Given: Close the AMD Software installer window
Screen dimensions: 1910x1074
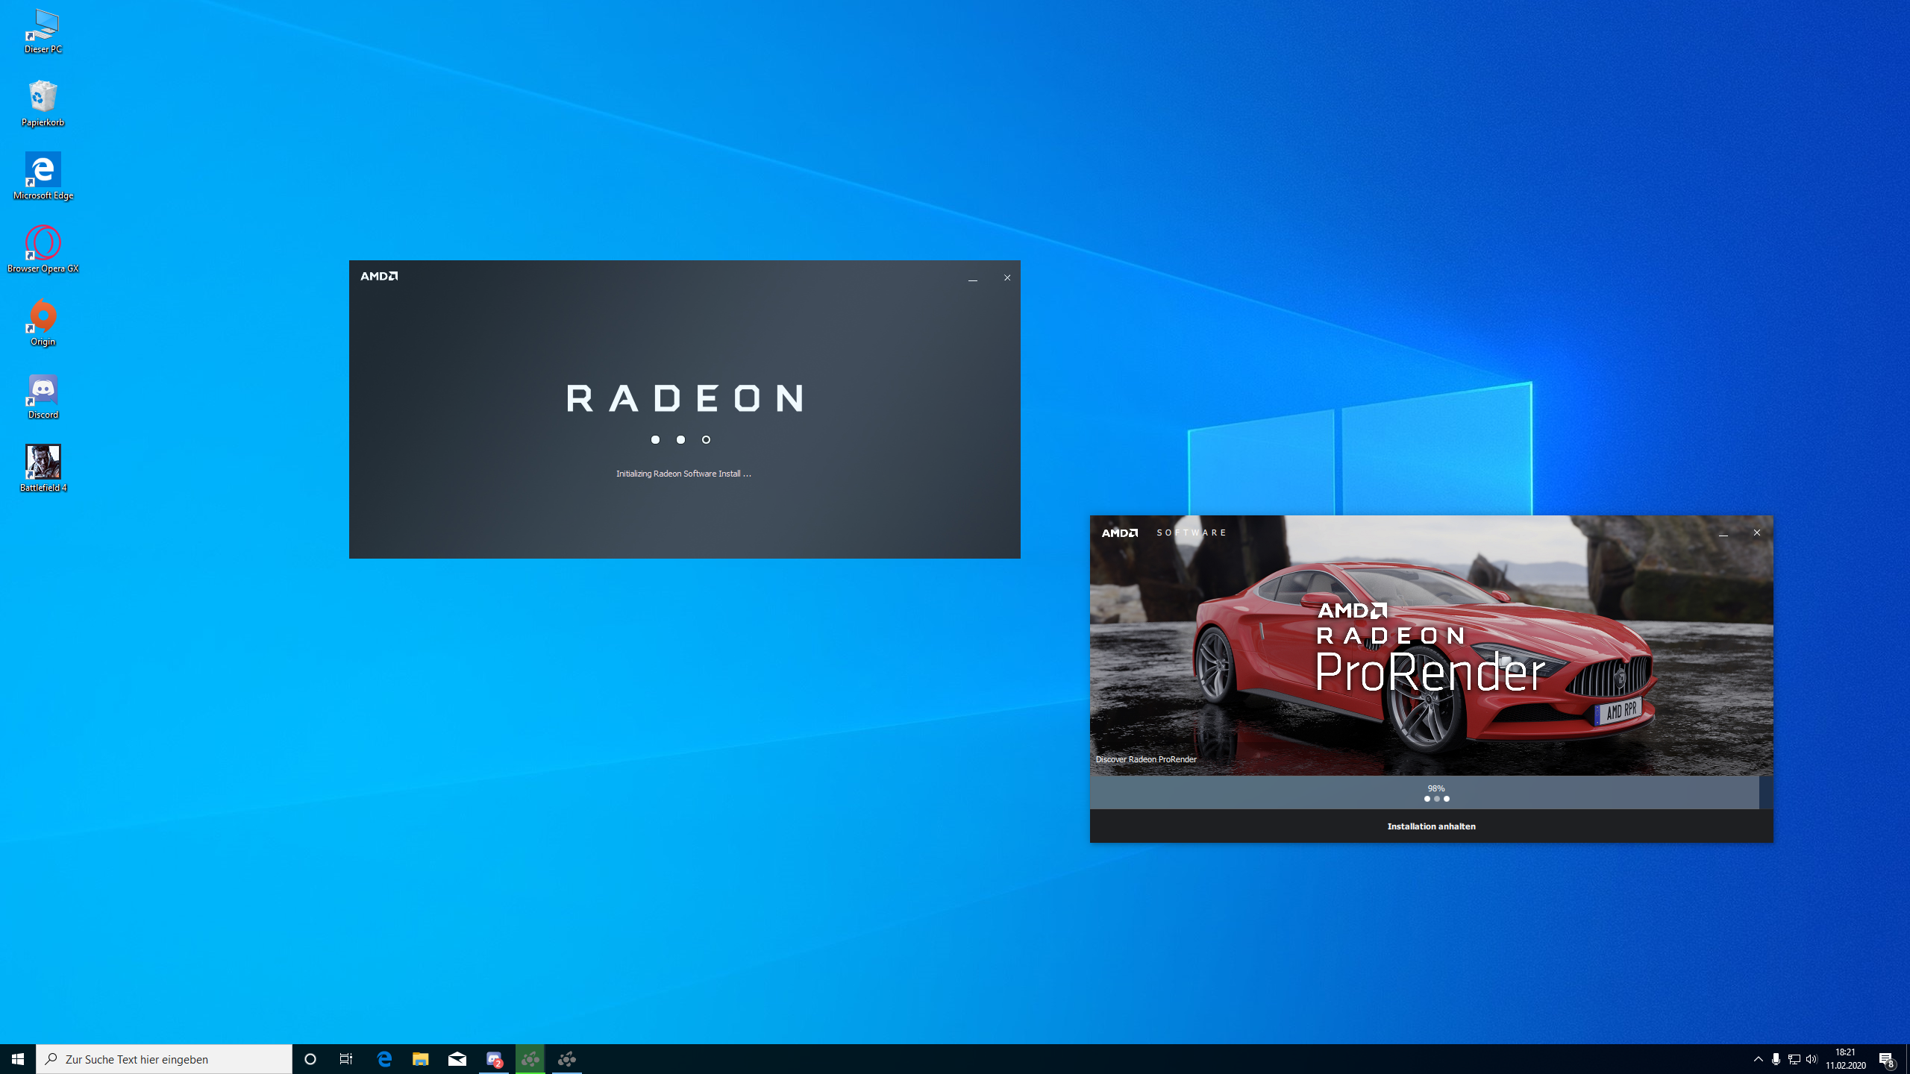Looking at the screenshot, I should click(x=1757, y=533).
